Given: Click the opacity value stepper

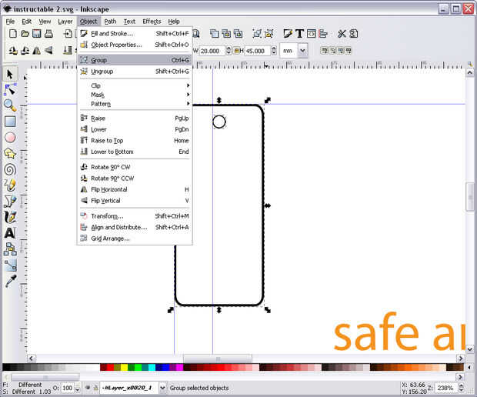Looking at the screenshot, I should (x=77, y=389).
